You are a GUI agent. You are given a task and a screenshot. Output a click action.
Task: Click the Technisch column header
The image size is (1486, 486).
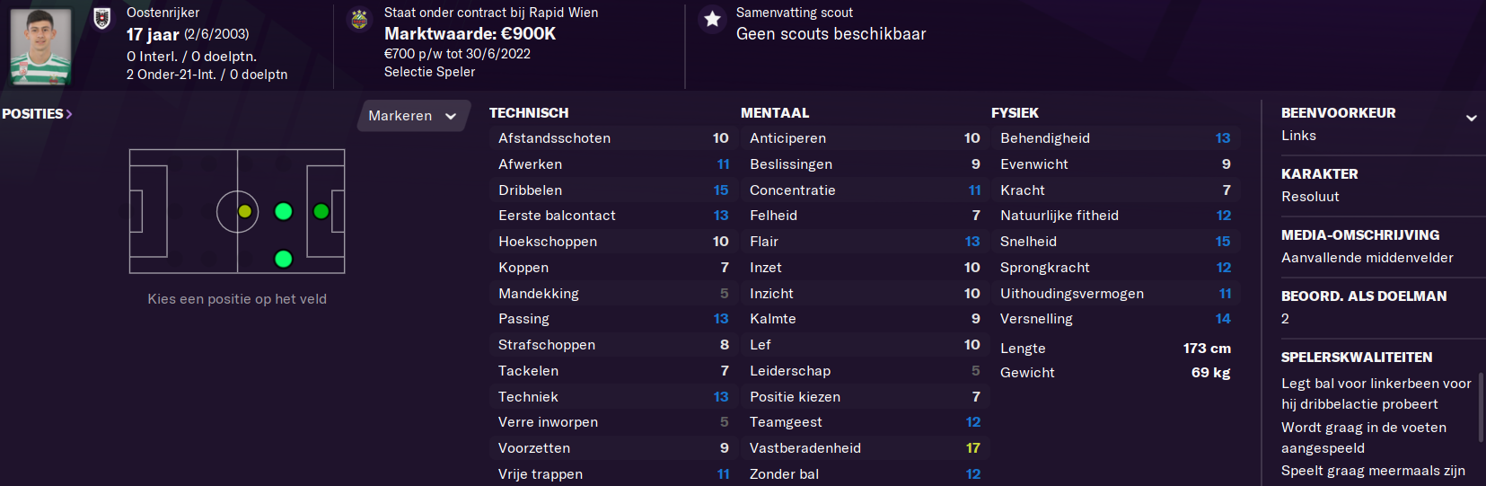pyautogui.click(x=529, y=113)
